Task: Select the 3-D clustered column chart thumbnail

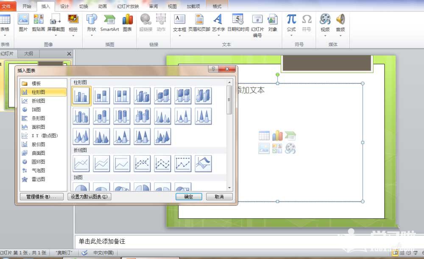Action: pos(142,96)
